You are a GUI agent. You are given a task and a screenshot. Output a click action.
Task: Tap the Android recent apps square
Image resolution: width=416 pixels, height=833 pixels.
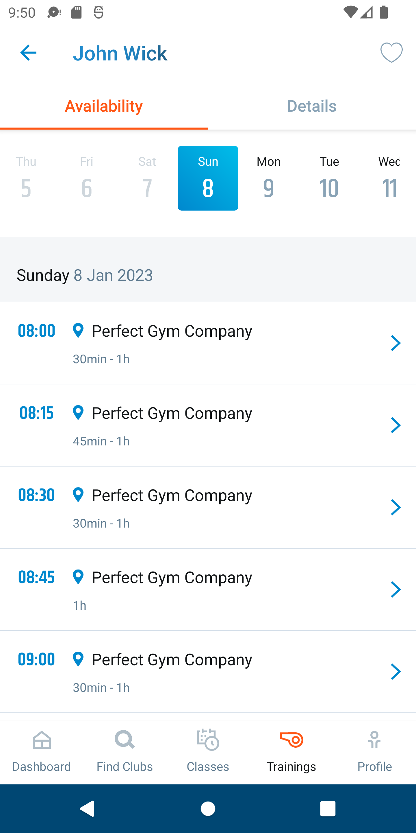[x=328, y=809]
